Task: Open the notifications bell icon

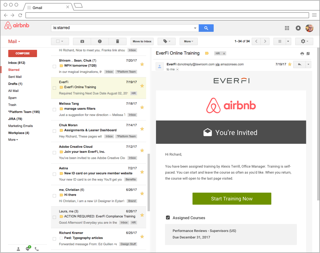Action: click(x=298, y=28)
